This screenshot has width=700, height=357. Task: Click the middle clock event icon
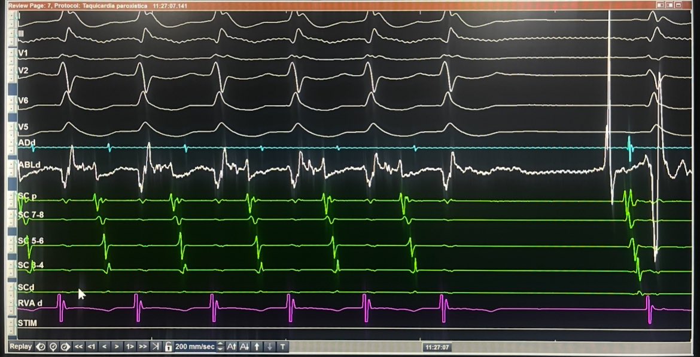tap(54, 346)
